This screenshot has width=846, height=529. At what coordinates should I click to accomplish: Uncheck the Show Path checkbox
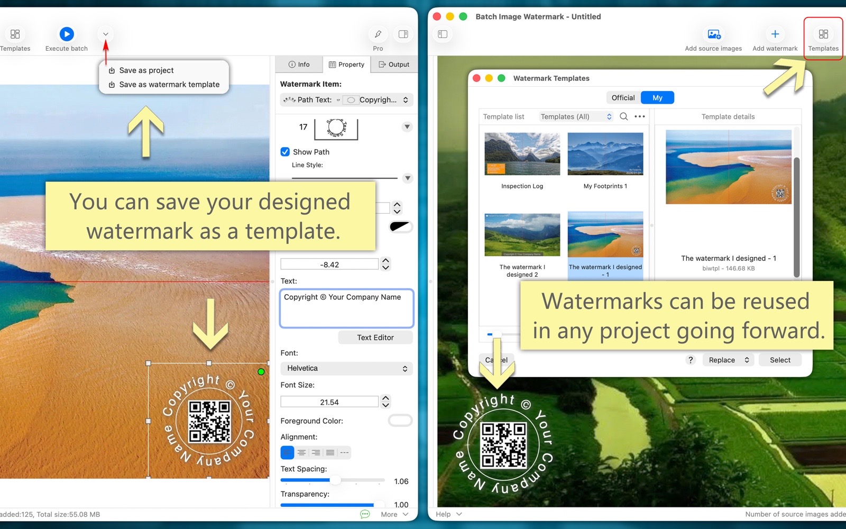[x=285, y=152]
